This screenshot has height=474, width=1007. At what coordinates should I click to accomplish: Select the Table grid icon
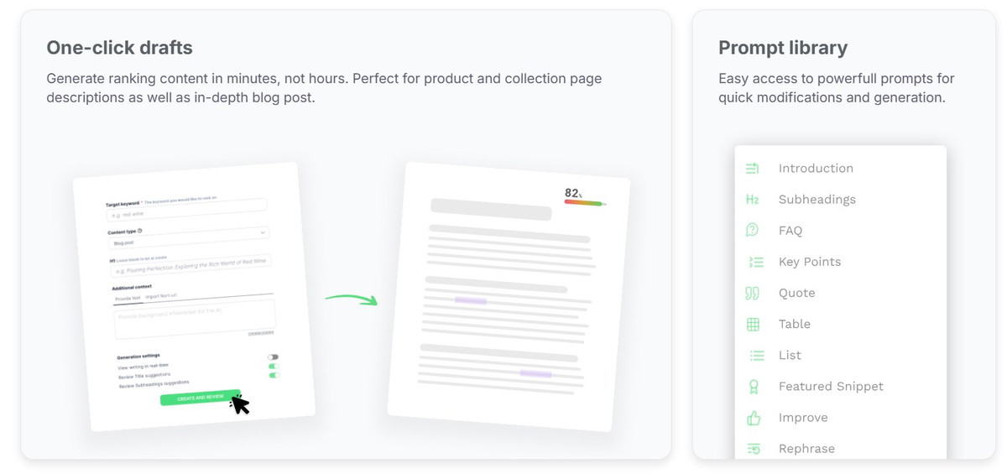pos(754,324)
